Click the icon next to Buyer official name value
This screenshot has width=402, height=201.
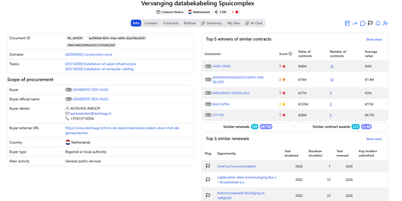pyautogui.click(x=68, y=99)
